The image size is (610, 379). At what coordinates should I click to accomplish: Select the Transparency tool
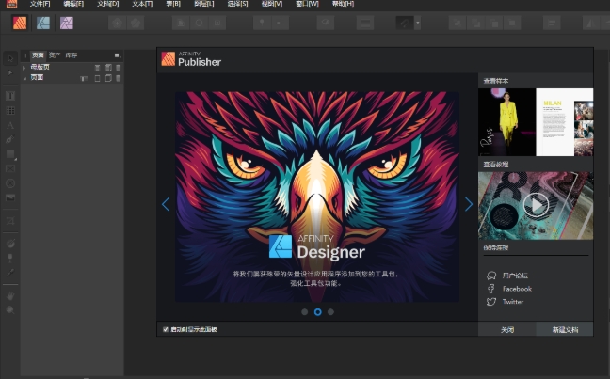10,258
